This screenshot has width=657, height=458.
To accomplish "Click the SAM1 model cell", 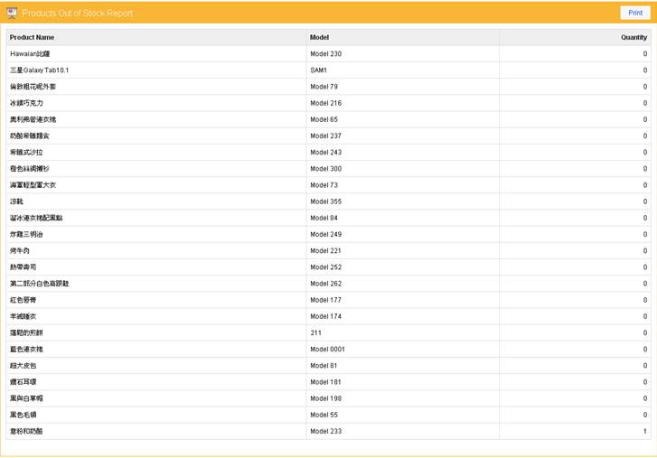I will pyautogui.click(x=318, y=70).
